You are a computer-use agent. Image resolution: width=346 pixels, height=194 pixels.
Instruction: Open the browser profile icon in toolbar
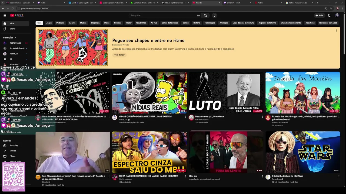pyautogui.click(x=337, y=8)
